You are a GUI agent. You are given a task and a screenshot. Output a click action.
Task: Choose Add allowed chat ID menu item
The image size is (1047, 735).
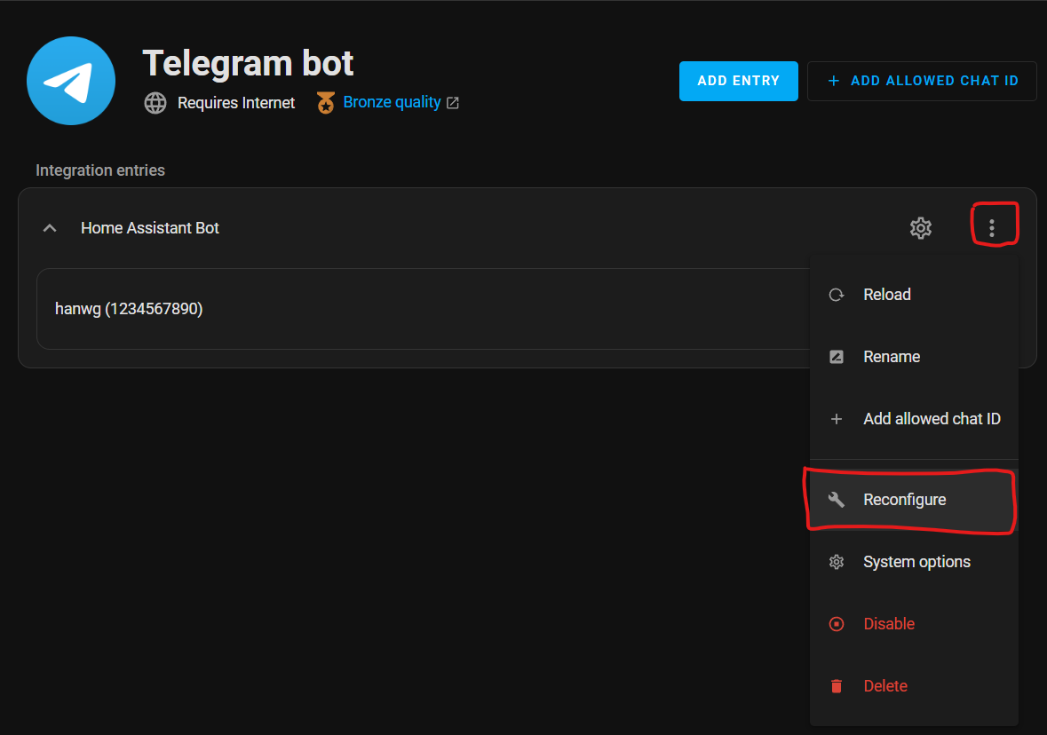tap(914, 419)
